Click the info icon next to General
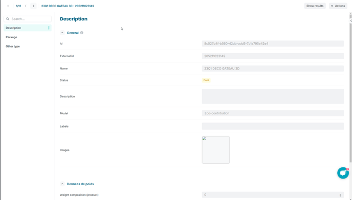 (x=82, y=33)
